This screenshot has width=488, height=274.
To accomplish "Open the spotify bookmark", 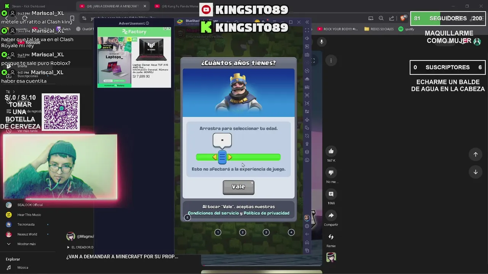I will (406, 29).
